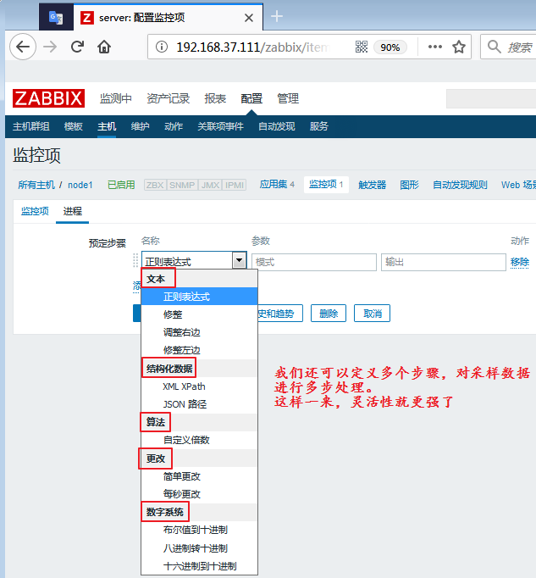
Task: Click the ZABBIX logo
Action: [48, 98]
